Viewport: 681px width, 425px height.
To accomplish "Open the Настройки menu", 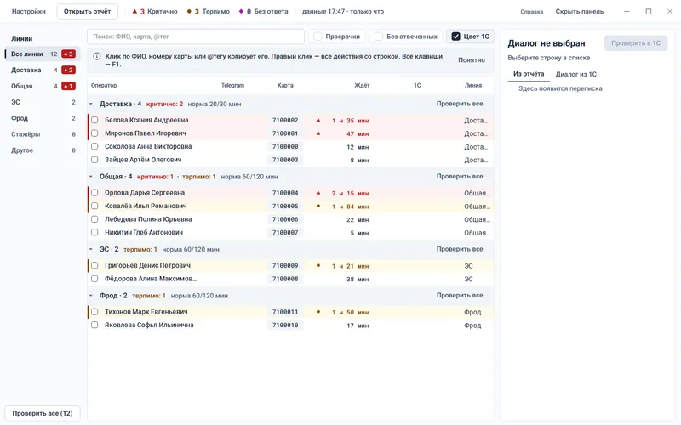I will coord(29,12).
